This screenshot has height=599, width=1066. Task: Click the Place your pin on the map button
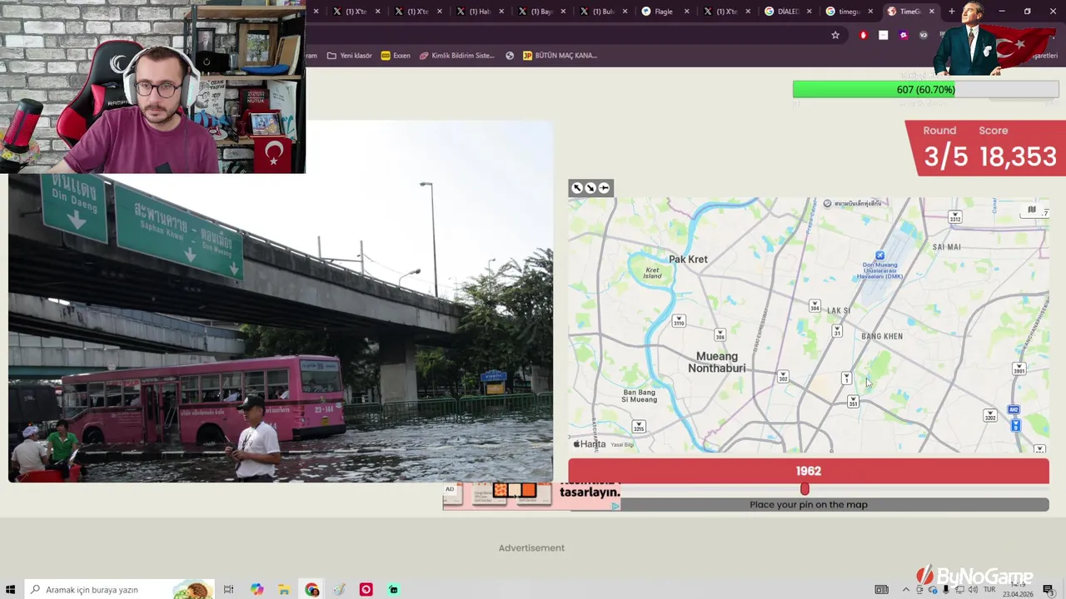tap(809, 505)
